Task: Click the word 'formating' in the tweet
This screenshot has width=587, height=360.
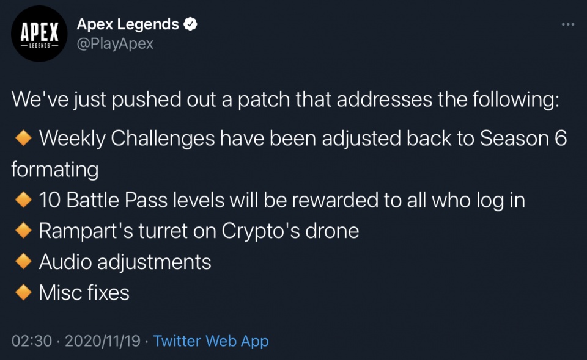Action: click(x=55, y=170)
